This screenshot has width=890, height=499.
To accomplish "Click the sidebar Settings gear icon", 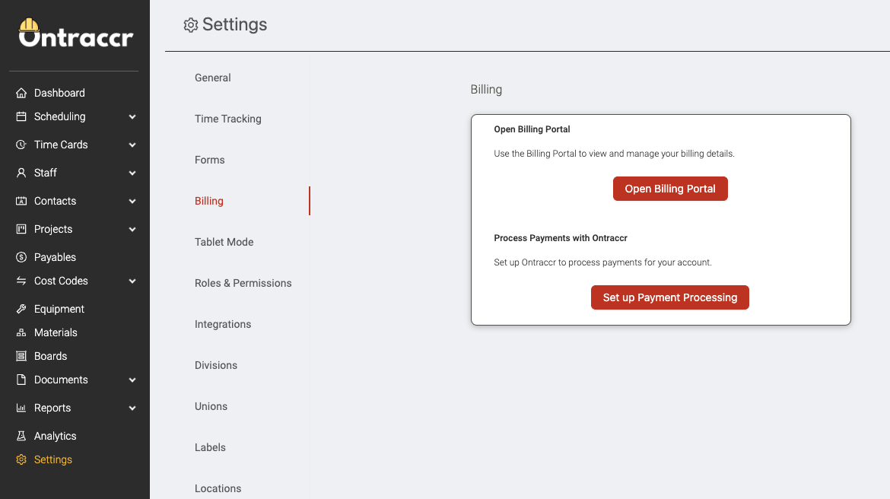I will [21, 460].
